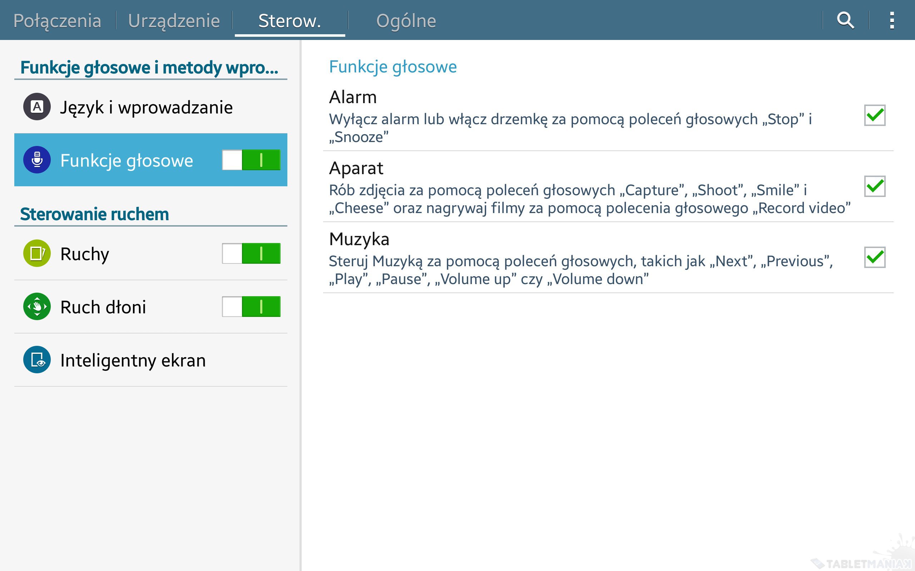Open Inteligentny ekran settings
The width and height of the screenshot is (915, 571).
pos(133,360)
